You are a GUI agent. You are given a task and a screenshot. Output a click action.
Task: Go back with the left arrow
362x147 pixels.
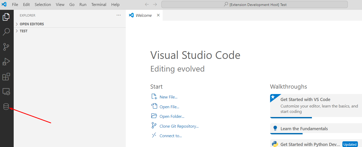147,4
